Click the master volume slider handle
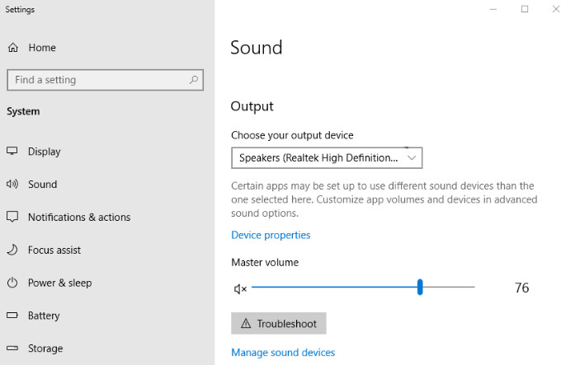Image resolution: width=561 pixels, height=365 pixels. coord(420,287)
